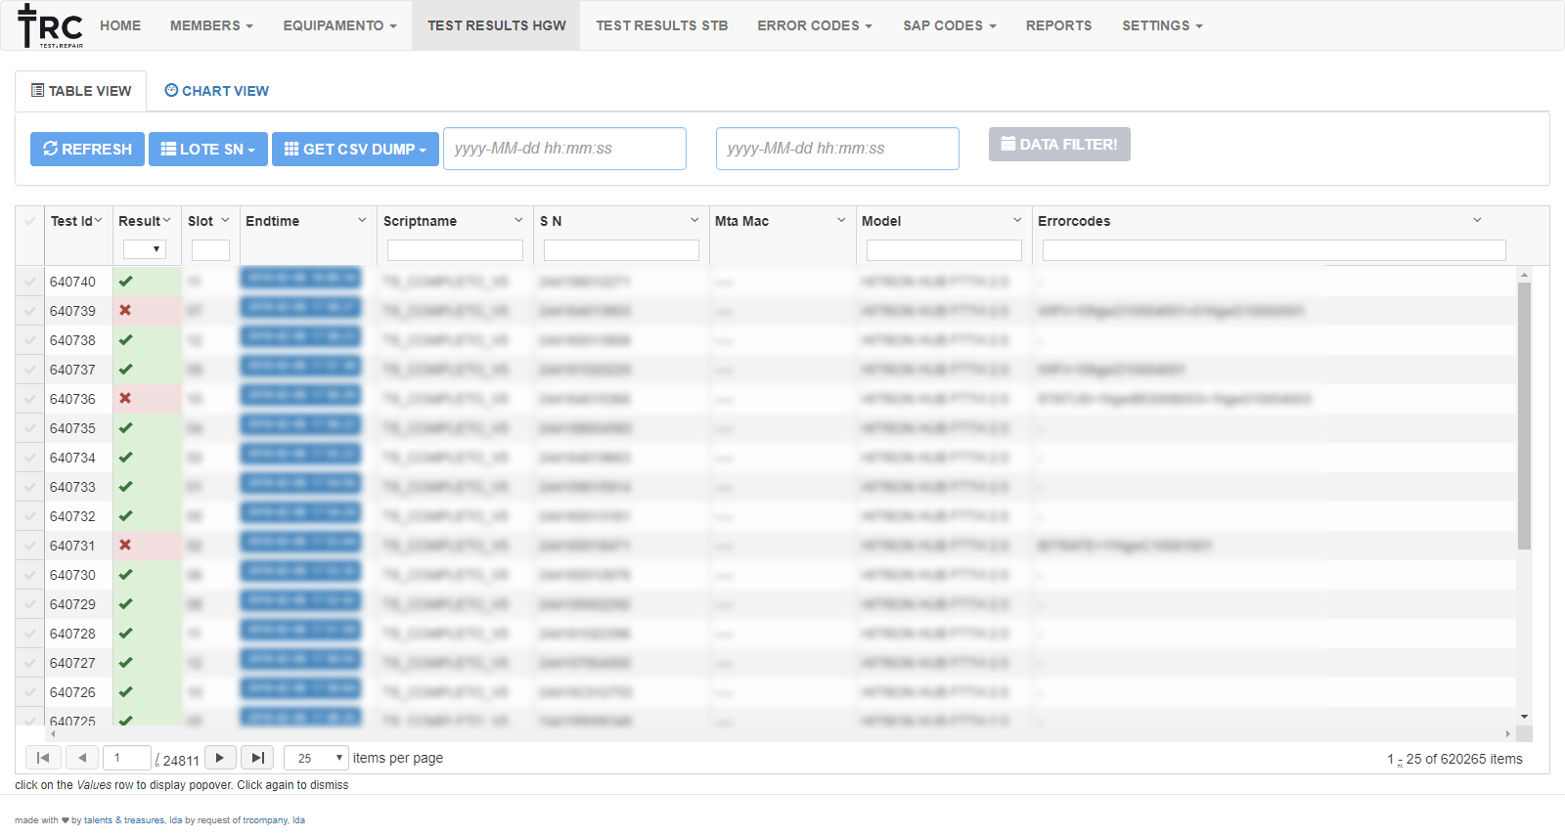Jump to the last page of results

point(257,758)
